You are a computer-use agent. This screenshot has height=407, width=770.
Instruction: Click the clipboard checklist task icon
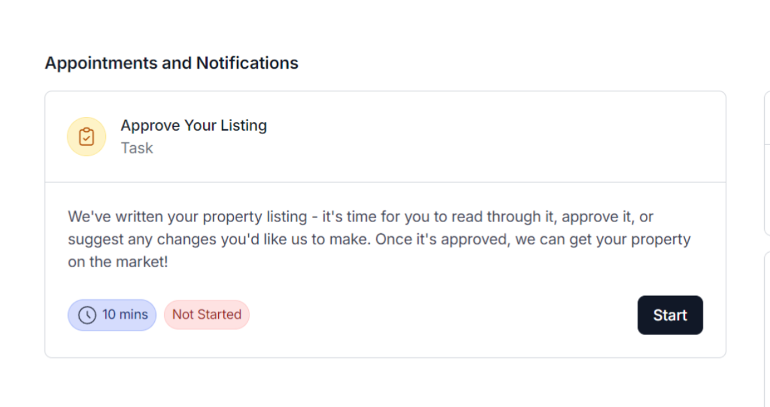click(86, 137)
